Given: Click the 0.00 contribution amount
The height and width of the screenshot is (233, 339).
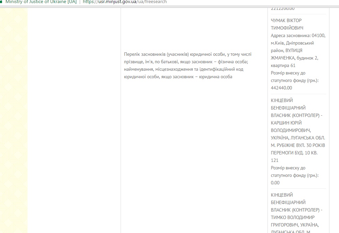Looking at the screenshot, I should (x=275, y=183).
